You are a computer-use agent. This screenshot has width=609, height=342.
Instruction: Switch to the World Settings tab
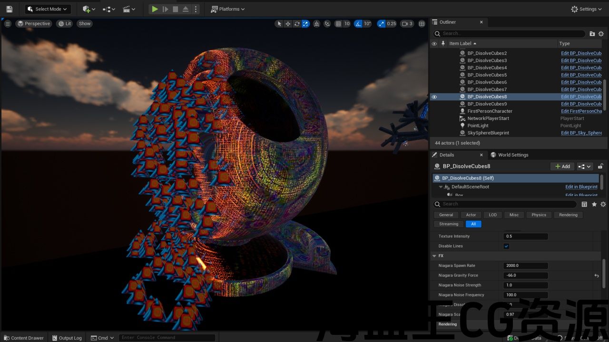(x=512, y=155)
